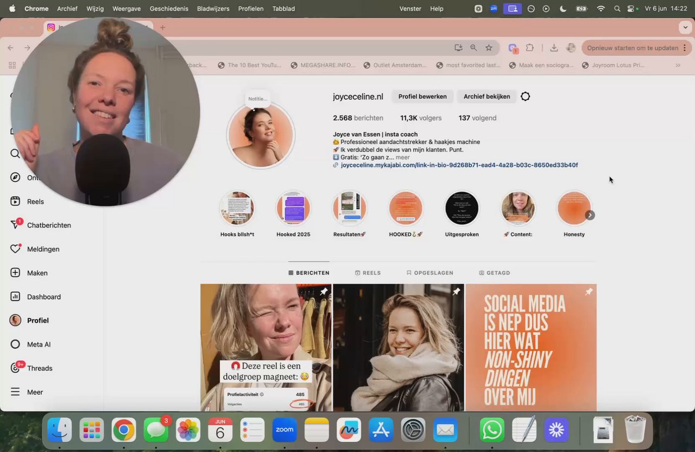The image size is (695, 452).
Task: Expand bio with 'meer' link
Action: coord(402,158)
